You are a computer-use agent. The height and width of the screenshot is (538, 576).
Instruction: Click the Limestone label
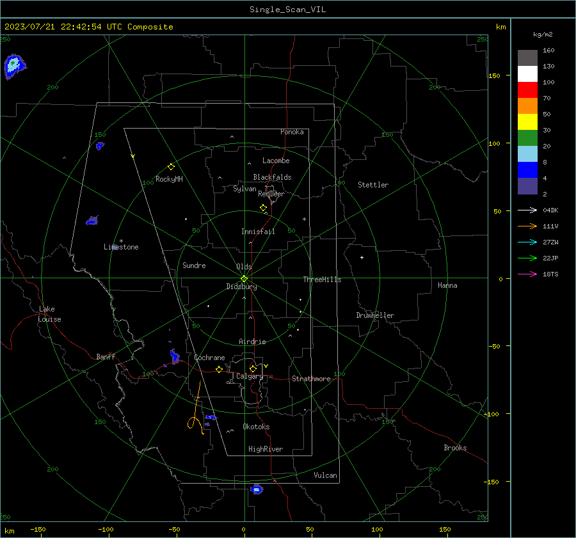(121, 247)
